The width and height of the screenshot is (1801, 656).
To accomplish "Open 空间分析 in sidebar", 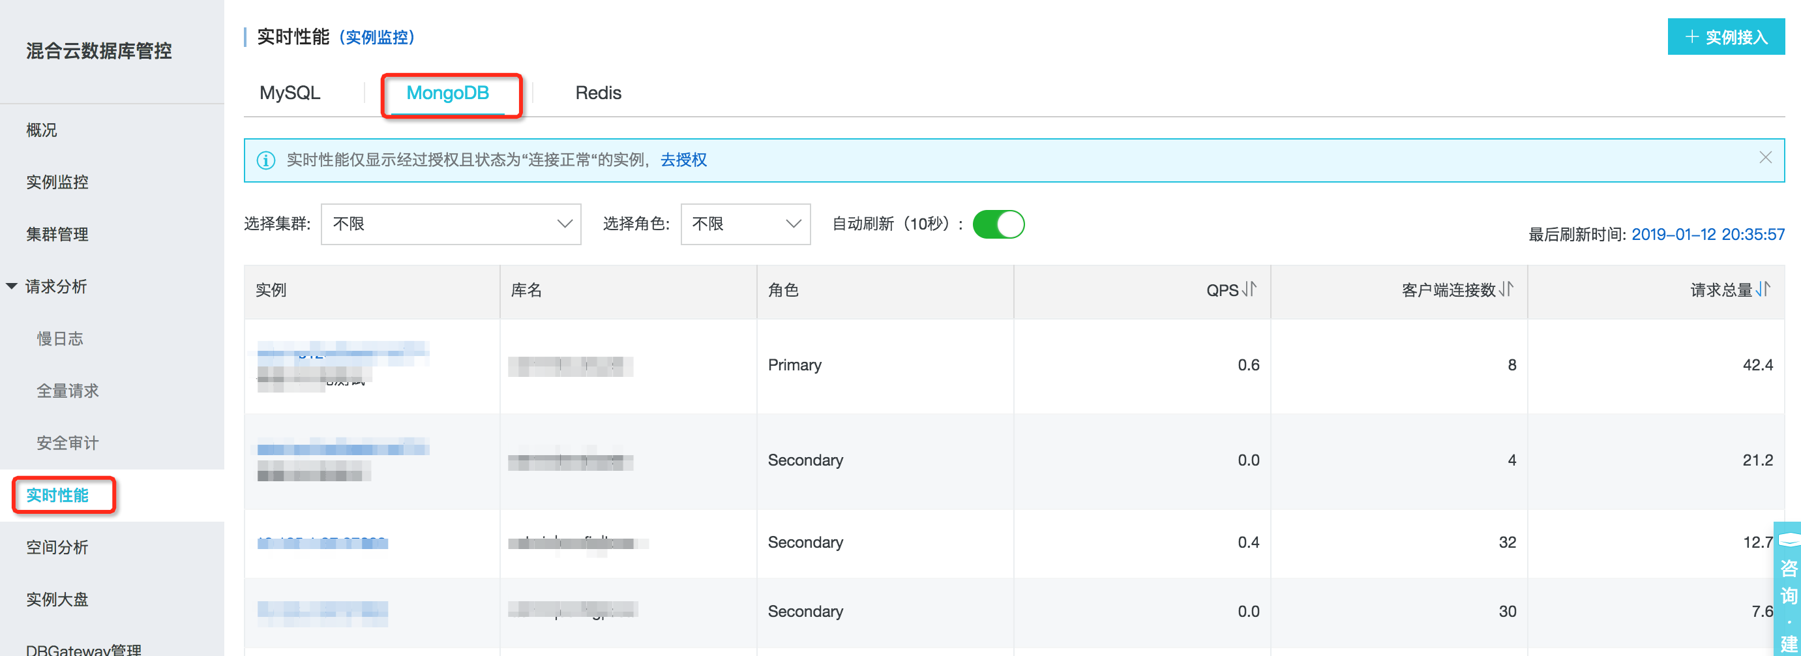I will [57, 547].
